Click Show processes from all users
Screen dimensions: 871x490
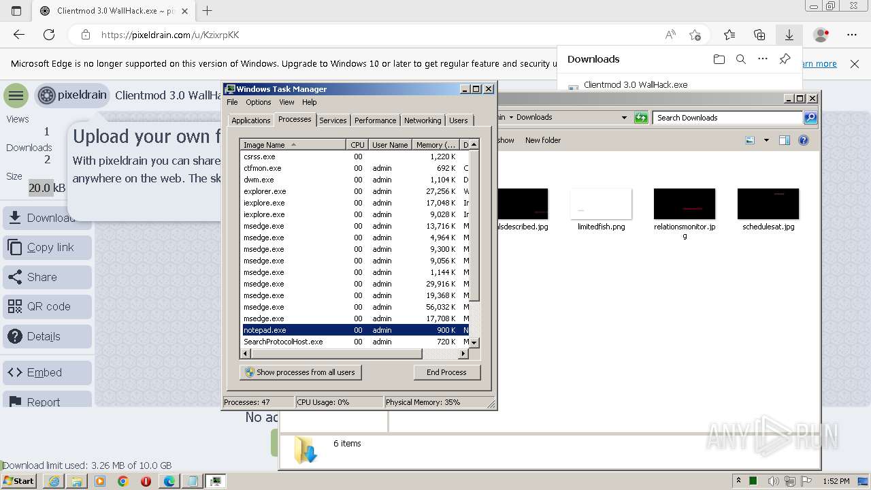300,372
